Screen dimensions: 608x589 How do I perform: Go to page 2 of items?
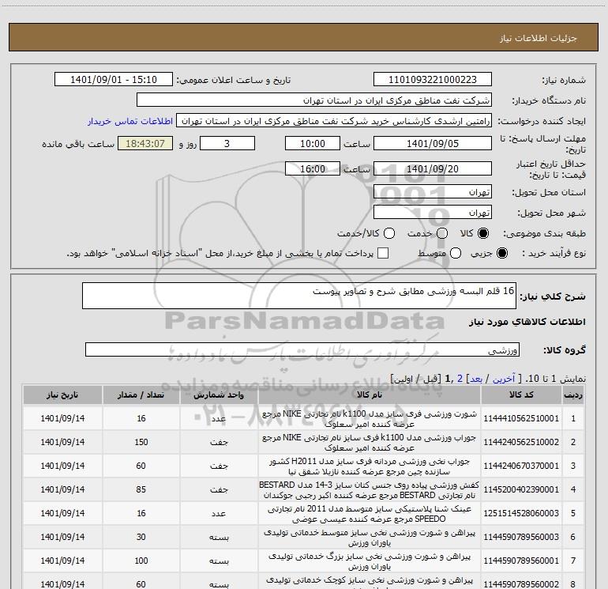[x=460, y=379]
